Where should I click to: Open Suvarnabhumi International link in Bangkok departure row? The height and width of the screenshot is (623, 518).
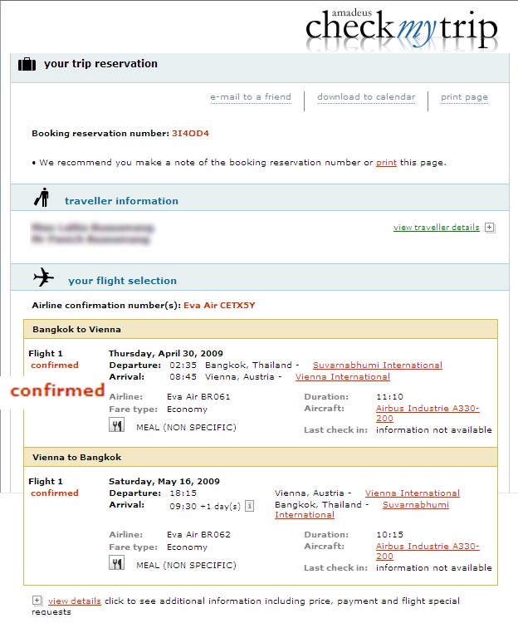tap(378, 365)
